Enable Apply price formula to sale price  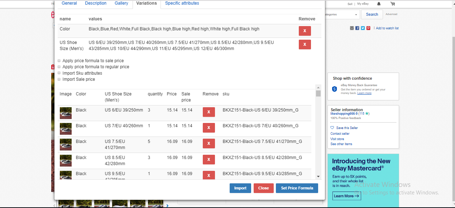[x=59, y=61]
